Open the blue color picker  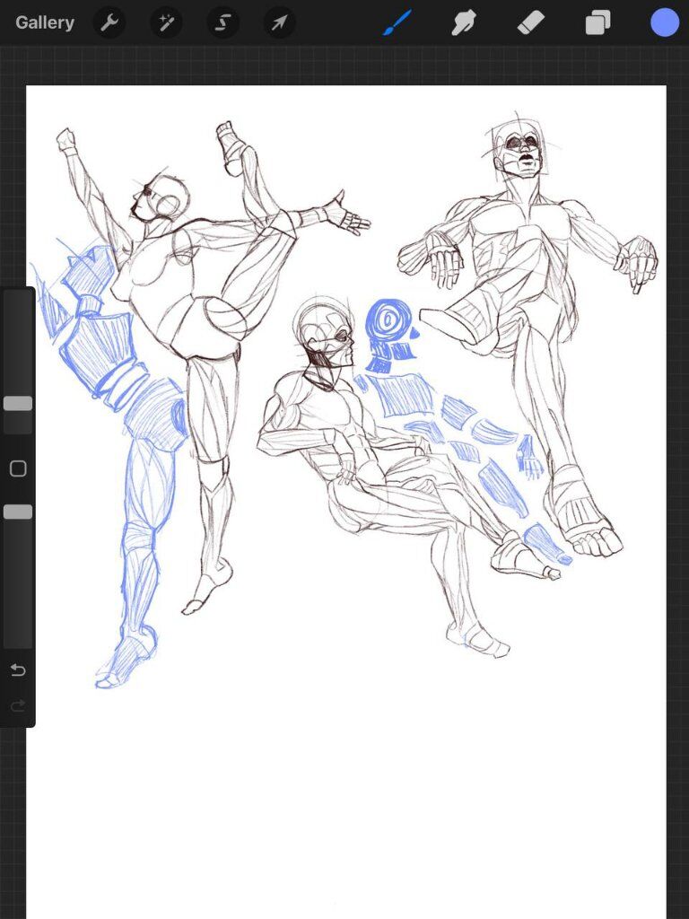(665, 22)
